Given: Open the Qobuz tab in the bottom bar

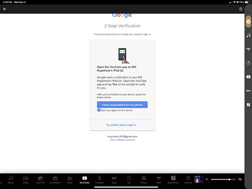Looking at the screenshot, I should tap(144, 180).
